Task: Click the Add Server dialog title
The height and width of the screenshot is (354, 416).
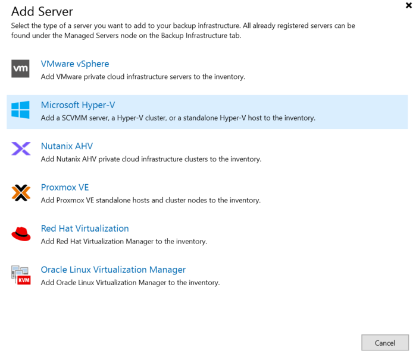Action: (x=42, y=12)
